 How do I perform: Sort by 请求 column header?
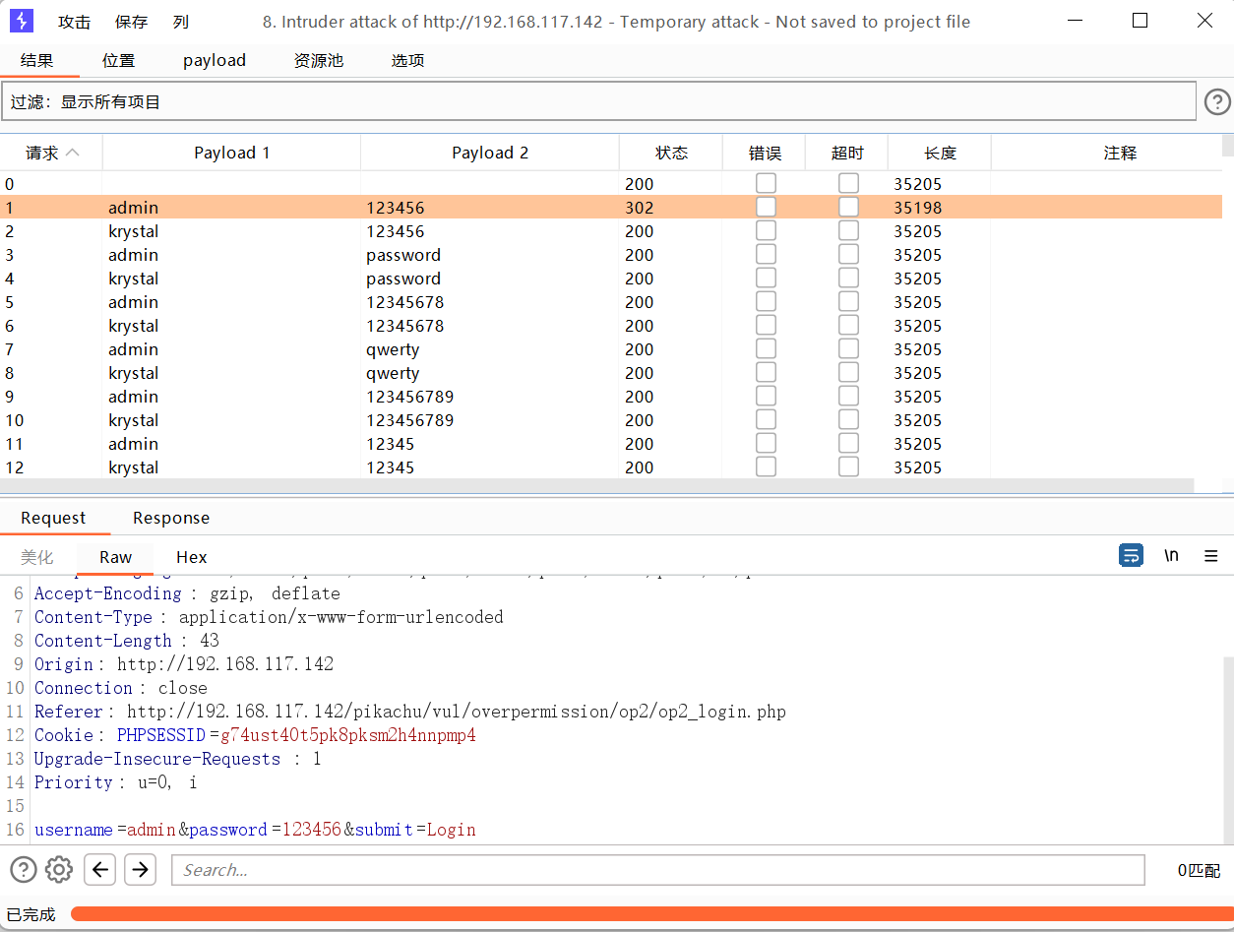tap(51, 153)
